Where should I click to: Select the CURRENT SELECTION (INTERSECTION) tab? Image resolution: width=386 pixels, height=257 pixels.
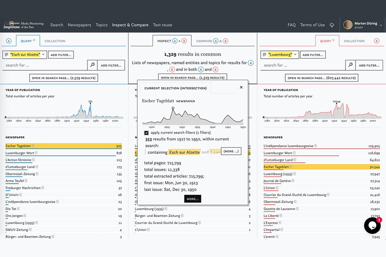[x=175, y=88]
